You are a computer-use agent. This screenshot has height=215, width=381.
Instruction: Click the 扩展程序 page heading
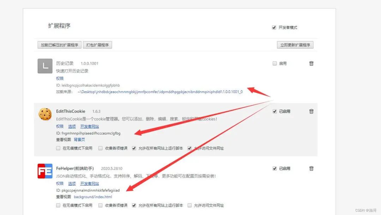59,26
